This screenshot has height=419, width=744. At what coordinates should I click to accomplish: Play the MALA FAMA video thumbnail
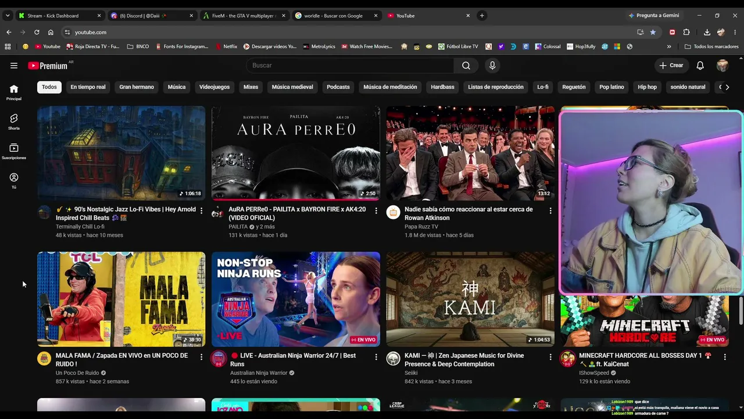pyautogui.click(x=121, y=299)
